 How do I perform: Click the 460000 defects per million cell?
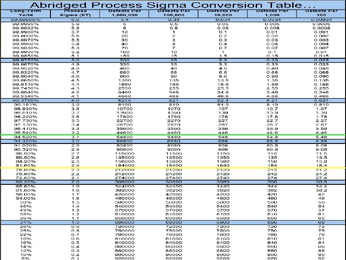click(x=124, y=198)
